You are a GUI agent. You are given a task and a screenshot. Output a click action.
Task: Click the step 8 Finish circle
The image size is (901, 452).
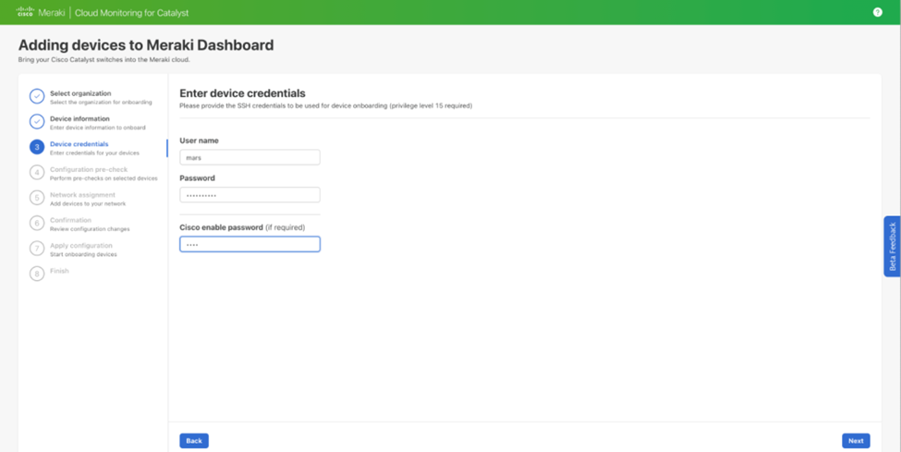[37, 274]
